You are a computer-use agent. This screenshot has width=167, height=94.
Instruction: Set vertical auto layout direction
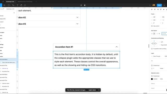152,34
